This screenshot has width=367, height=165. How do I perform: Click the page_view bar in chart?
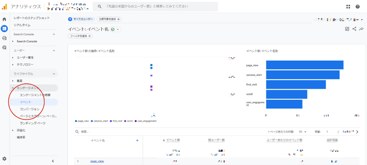pos(305,65)
